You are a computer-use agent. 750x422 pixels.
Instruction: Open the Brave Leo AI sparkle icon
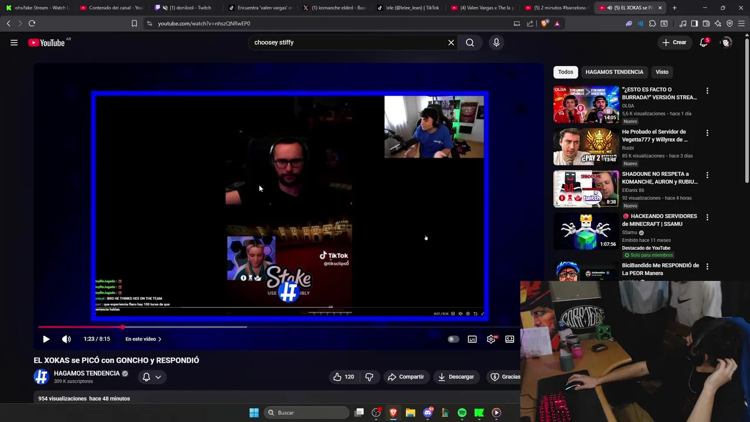click(x=718, y=23)
